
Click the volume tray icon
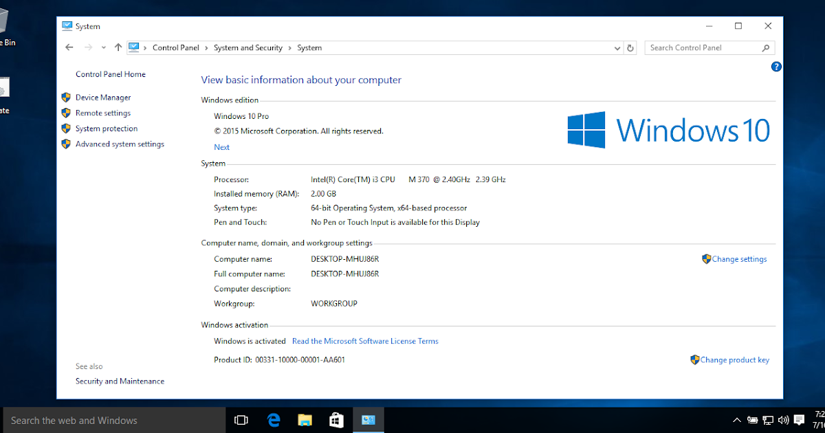click(x=784, y=420)
